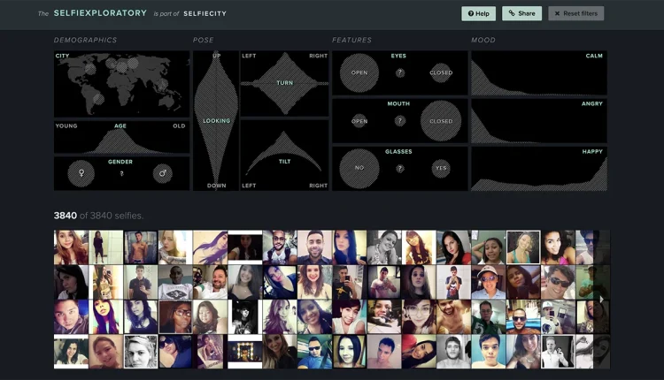This screenshot has height=380, width=664.
Task: Click the Age distribution chart
Action: [x=121, y=137]
